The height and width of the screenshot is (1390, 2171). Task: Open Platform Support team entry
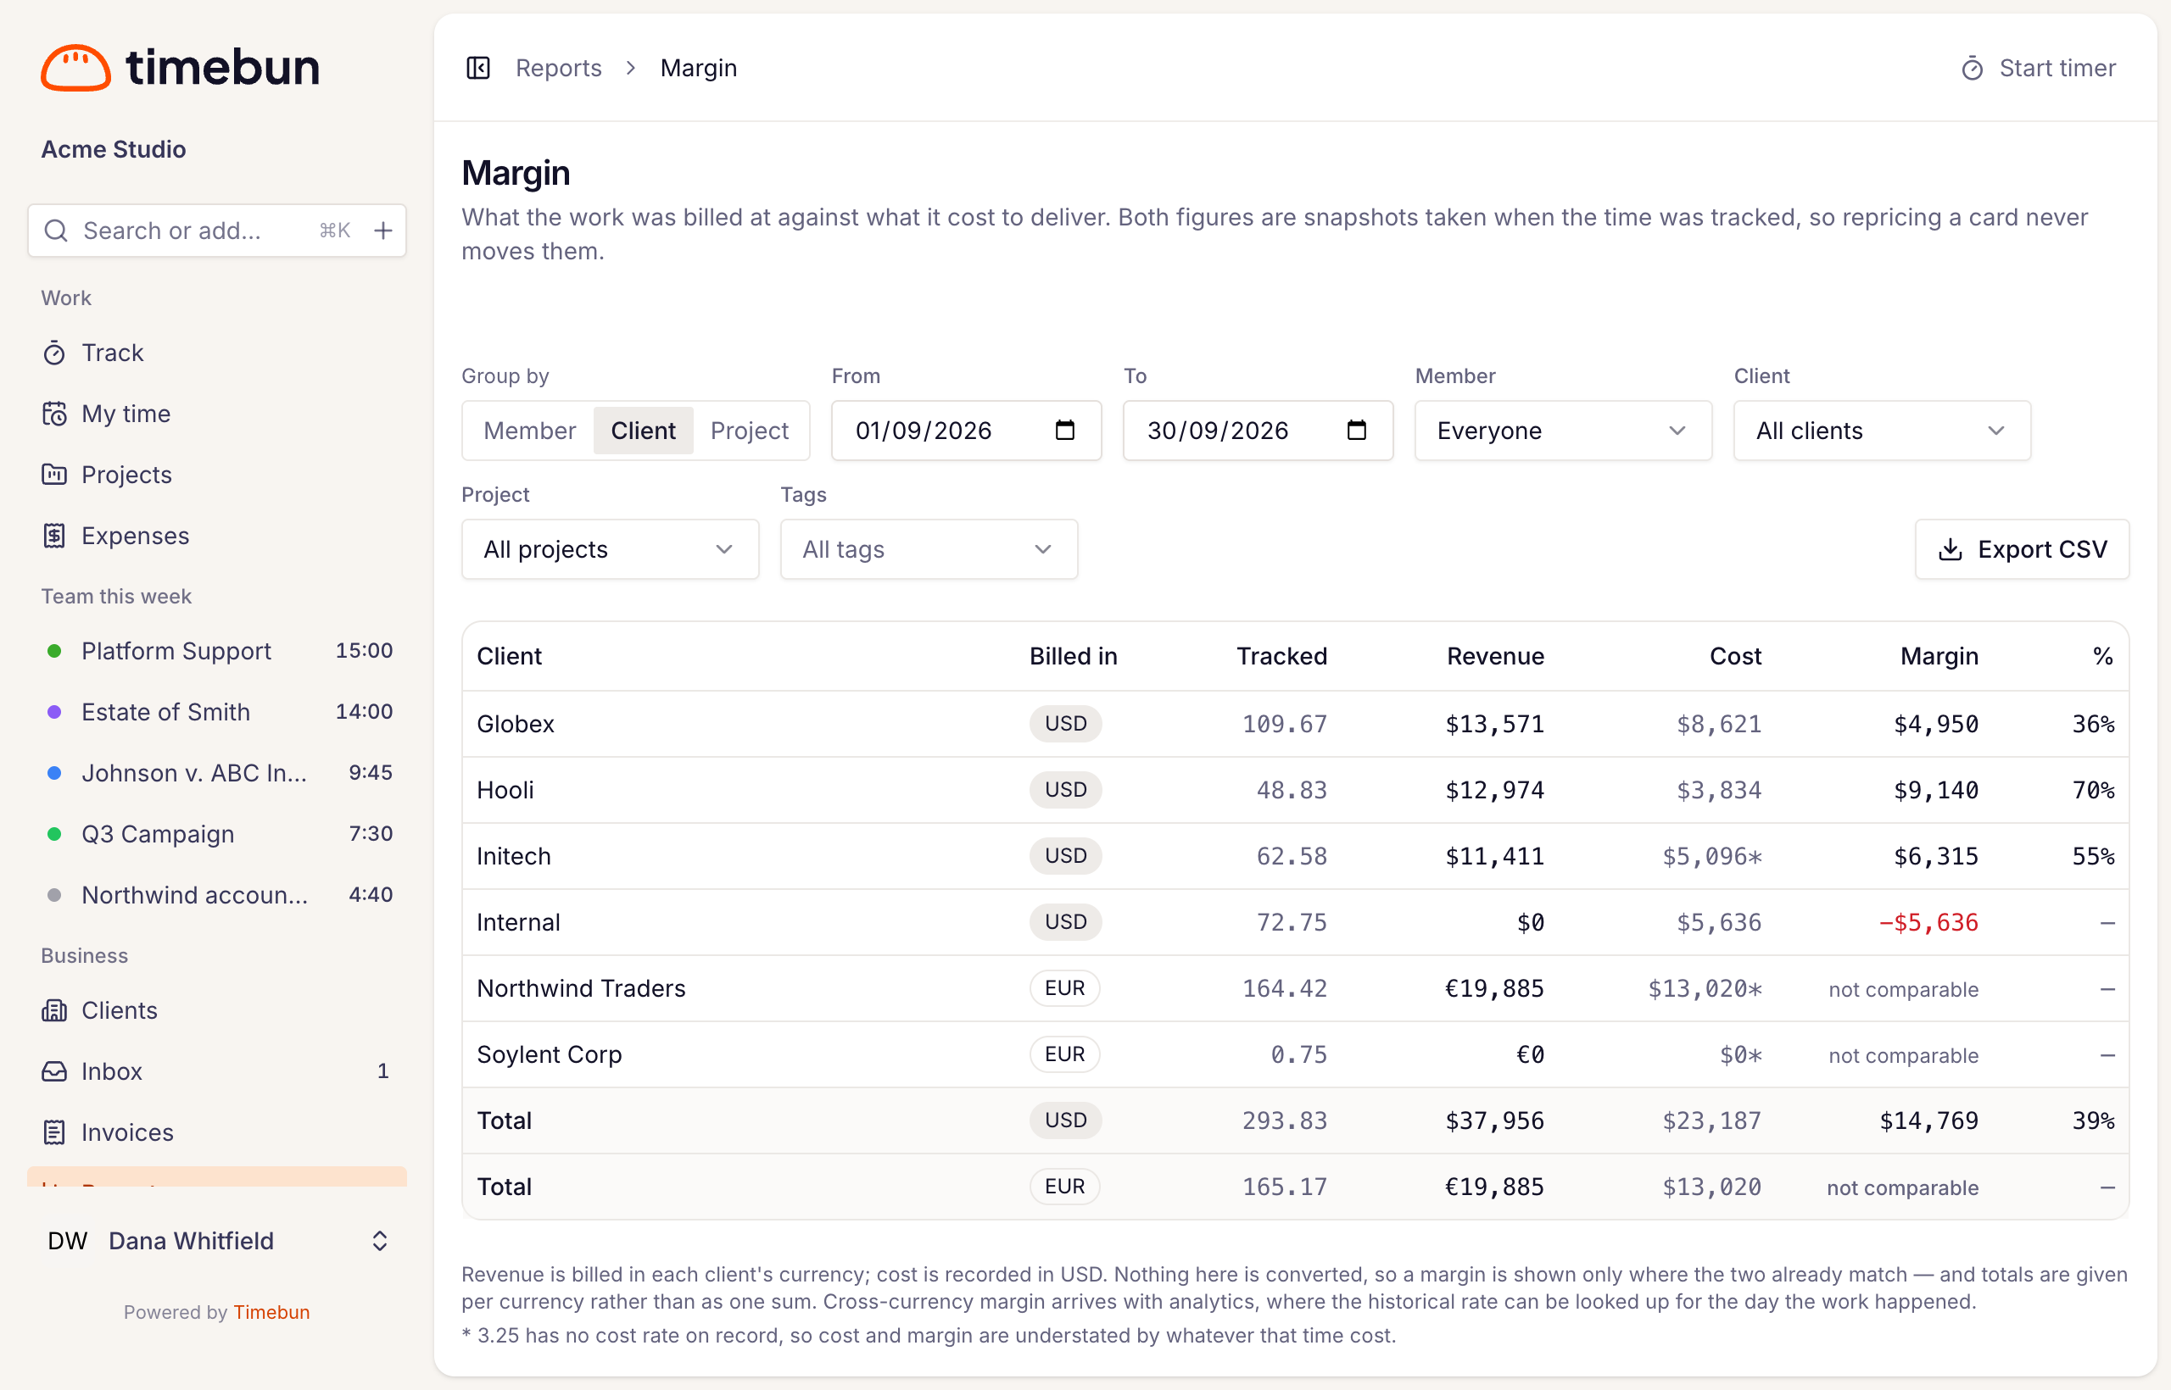(x=217, y=652)
